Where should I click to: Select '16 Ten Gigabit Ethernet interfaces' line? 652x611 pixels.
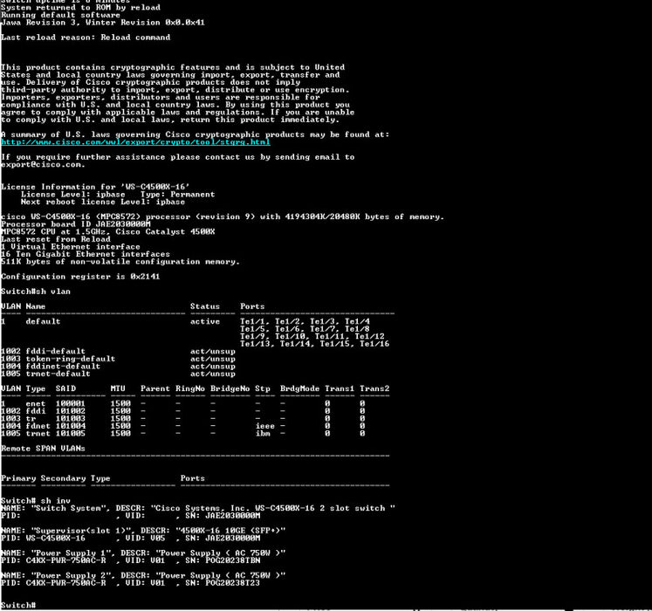click(86, 254)
